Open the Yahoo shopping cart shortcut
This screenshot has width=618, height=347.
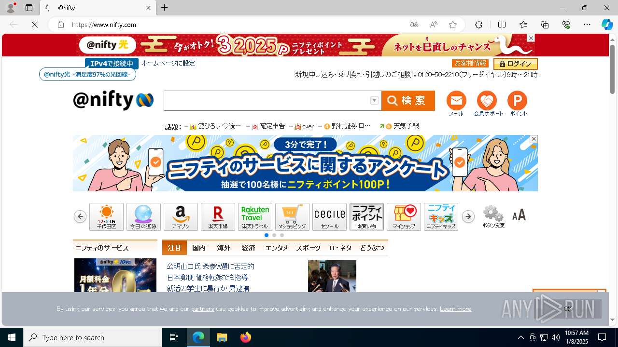[x=292, y=217]
